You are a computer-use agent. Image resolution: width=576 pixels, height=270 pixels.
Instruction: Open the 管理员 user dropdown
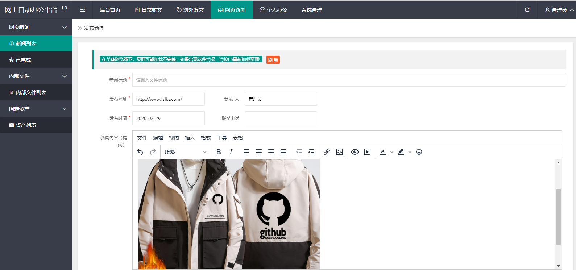pyautogui.click(x=559, y=10)
